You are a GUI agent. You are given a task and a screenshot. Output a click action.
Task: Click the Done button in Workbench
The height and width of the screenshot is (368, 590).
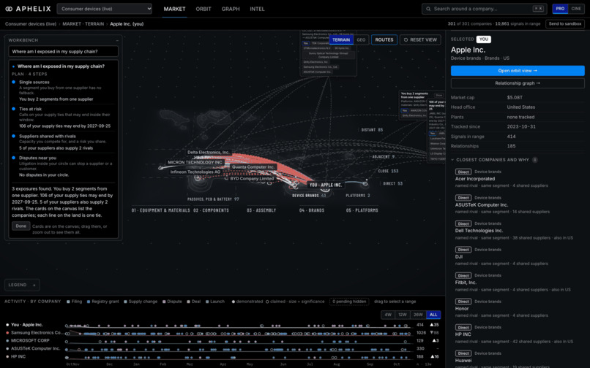(x=21, y=226)
